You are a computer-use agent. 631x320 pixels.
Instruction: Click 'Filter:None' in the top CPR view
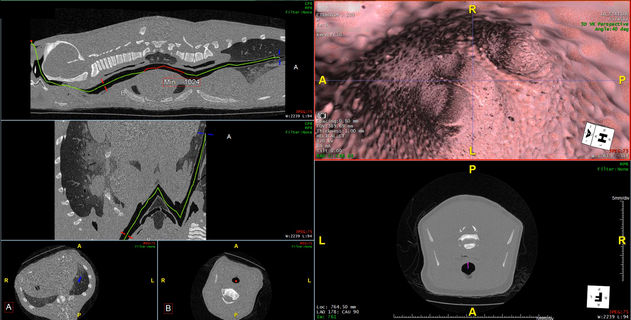(298, 12)
